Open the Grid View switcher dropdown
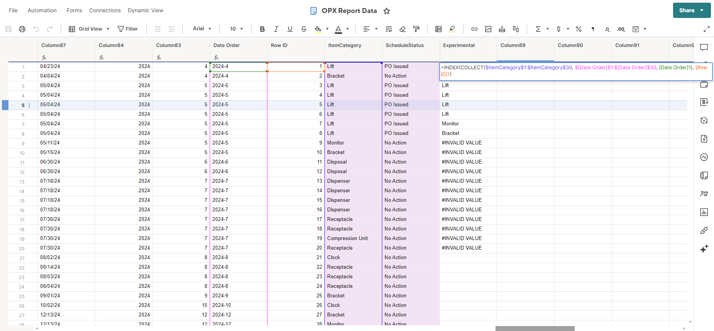The width and height of the screenshot is (714, 331). click(89, 29)
